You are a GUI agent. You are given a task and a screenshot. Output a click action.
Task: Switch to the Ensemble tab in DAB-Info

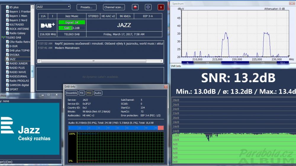[x=72, y=93]
